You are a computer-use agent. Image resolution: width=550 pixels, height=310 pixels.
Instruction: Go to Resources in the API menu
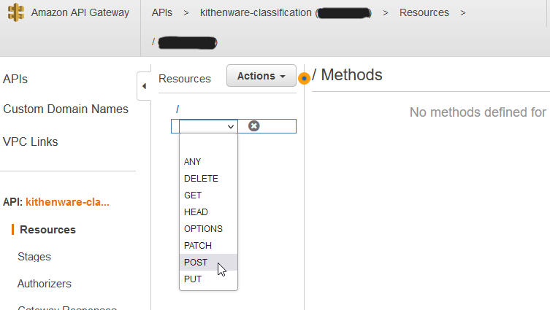coord(47,230)
